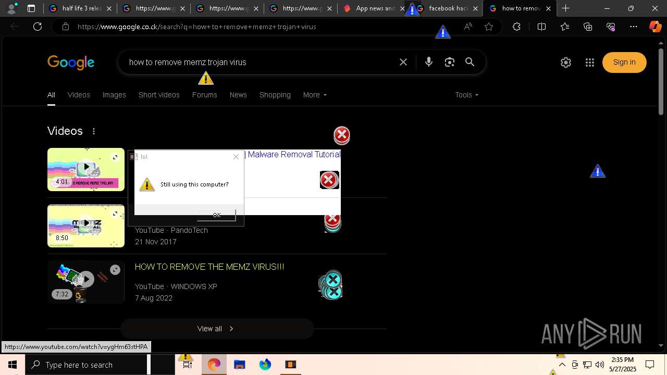Open the Copilot sidebar icon

click(655, 27)
